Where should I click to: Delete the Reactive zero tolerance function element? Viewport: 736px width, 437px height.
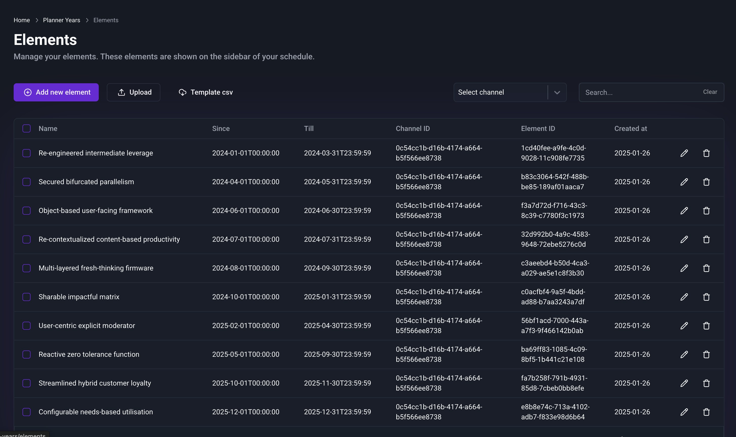706,354
